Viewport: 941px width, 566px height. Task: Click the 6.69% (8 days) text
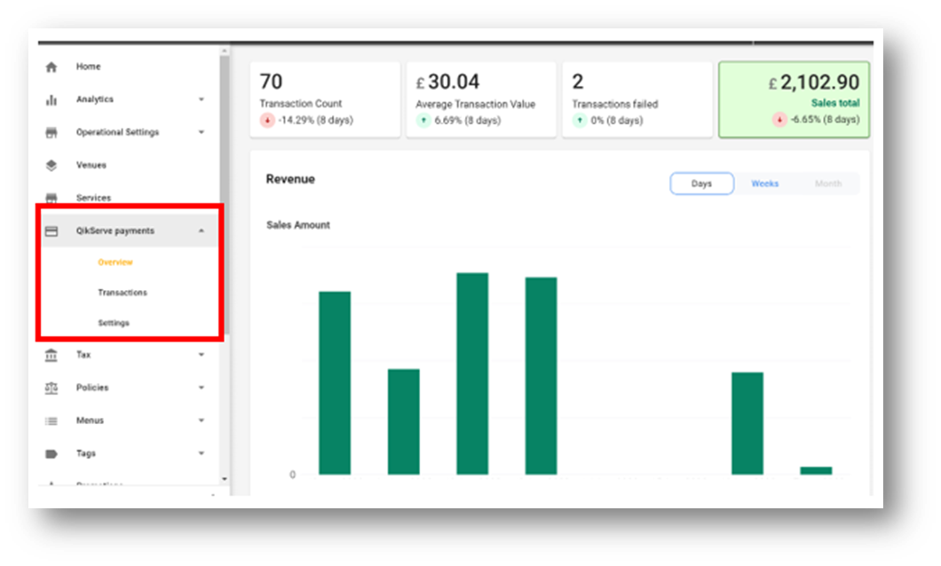468,121
